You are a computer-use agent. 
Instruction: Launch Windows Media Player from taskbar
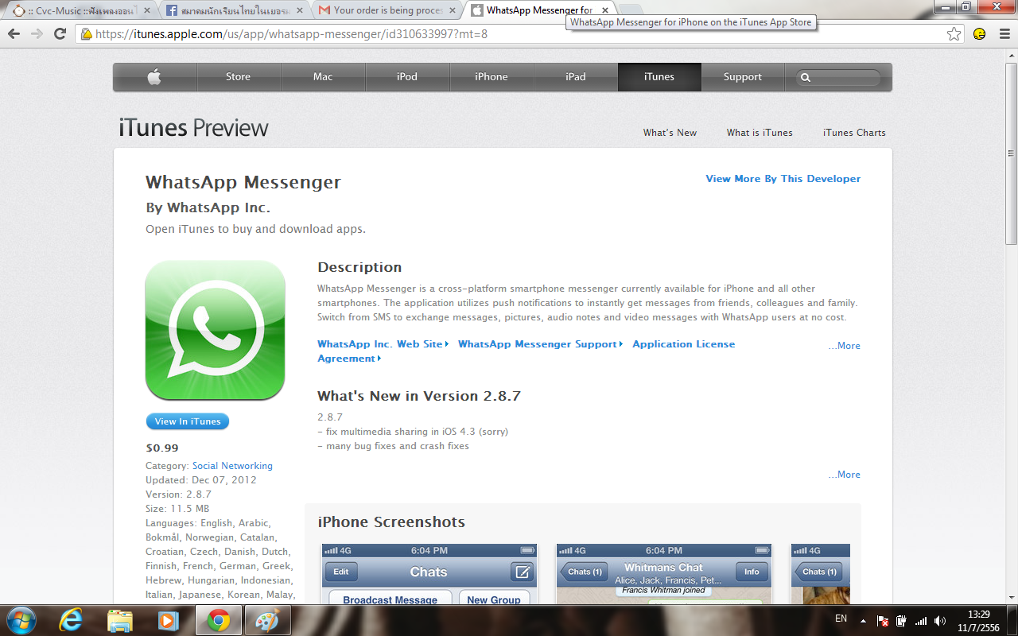pyautogui.click(x=168, y=620)
